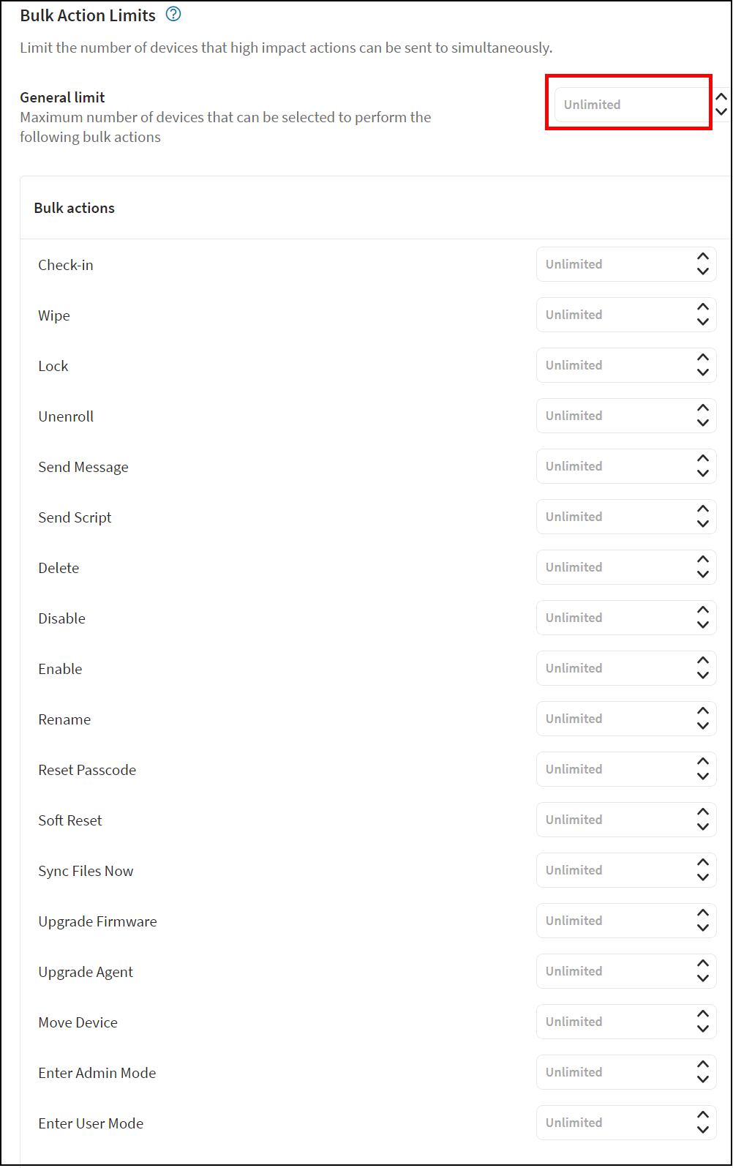Increase the Rename limit value
733x1168 pixels.
703,711
